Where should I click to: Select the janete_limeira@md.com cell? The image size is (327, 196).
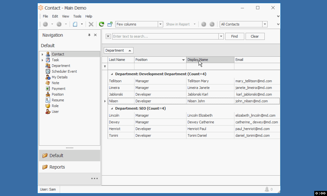[x=257, y=88]
